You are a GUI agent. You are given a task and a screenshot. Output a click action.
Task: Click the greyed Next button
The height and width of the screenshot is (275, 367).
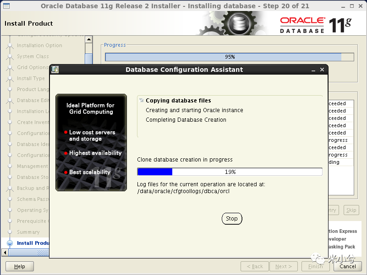284,266
